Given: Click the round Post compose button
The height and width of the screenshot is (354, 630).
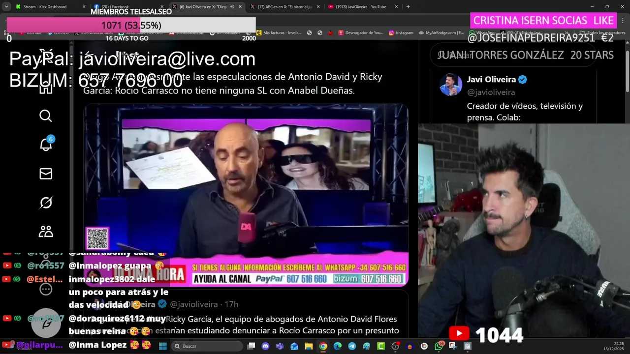Looking at the screenshot, I should pyautogui.click(x=46, y=323).
